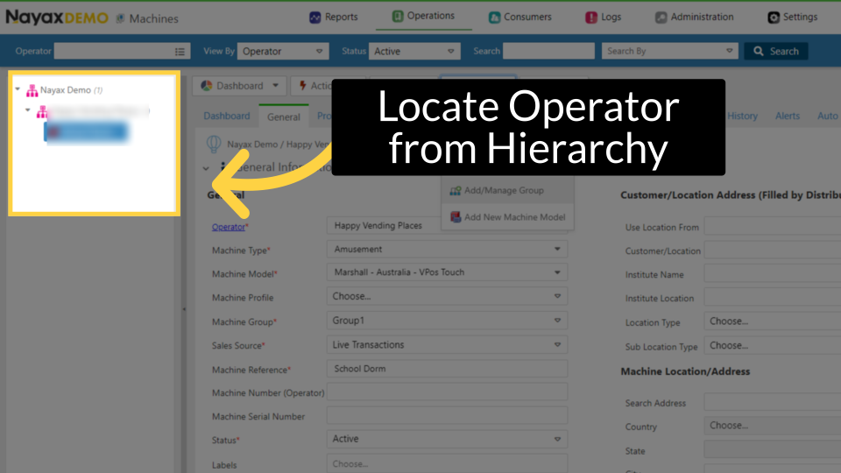
Task: Click the Nayax Demo hierarchy icon
Action: 32,90
